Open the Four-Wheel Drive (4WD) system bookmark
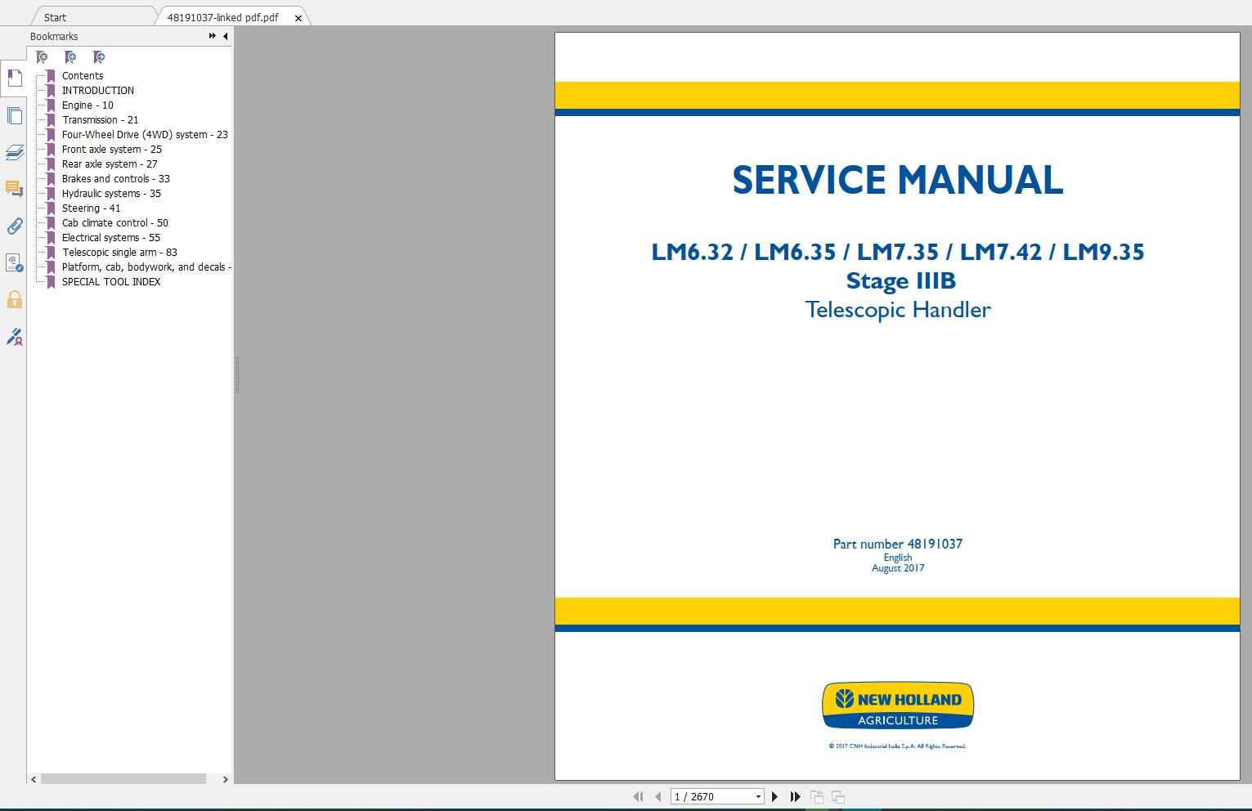1252x811 pixels. coord(145,135)
